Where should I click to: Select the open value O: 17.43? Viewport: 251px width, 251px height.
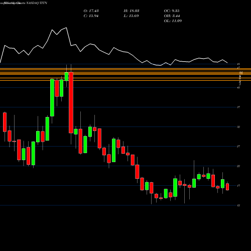click(91, 11)
